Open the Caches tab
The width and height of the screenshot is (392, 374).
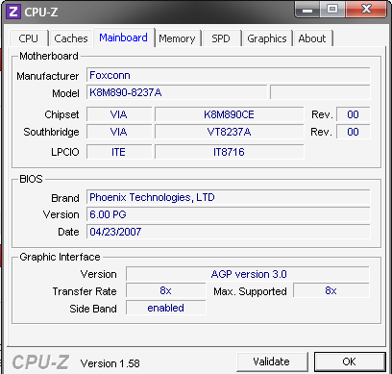(x=71, y=38)
